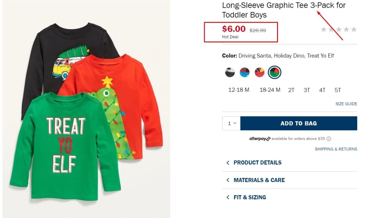Select size 12-18 M
The image size is (381, 218).
pyautogui.click(x=239, y=90)
